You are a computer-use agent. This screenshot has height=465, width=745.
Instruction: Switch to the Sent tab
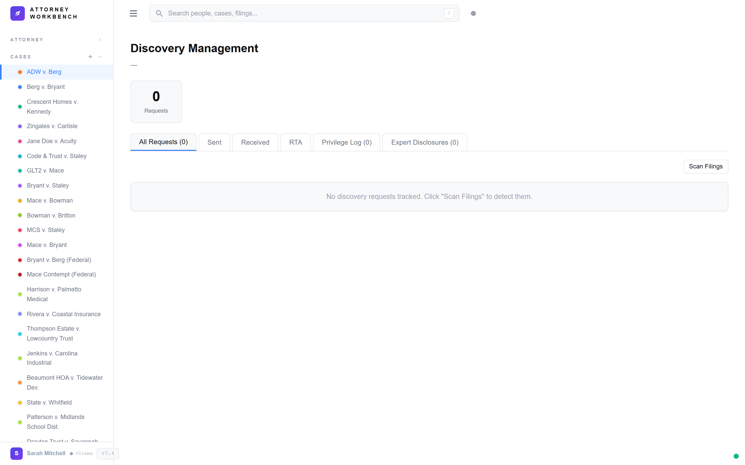[214, 142]
